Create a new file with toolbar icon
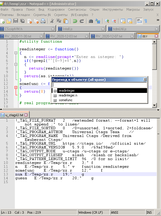161x216 pixels. coord(2,21)
